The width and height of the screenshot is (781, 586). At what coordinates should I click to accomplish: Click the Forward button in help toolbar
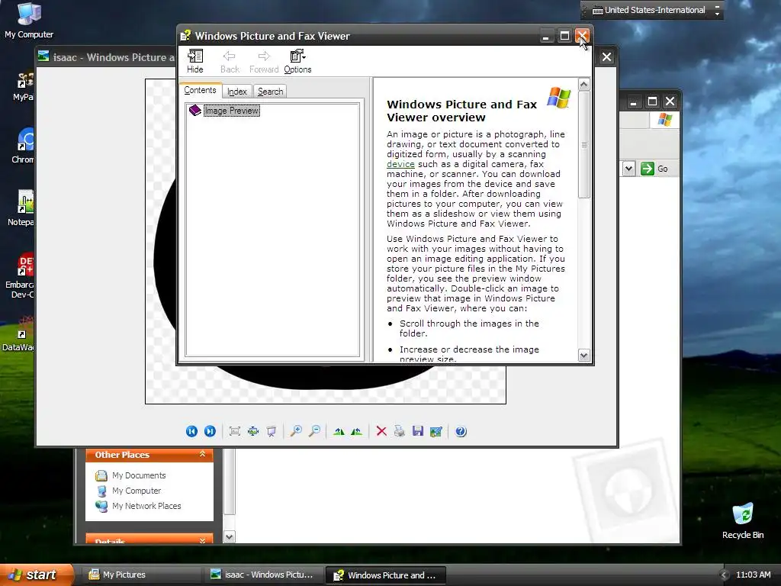pyautogui.click(x=263, y=61)
